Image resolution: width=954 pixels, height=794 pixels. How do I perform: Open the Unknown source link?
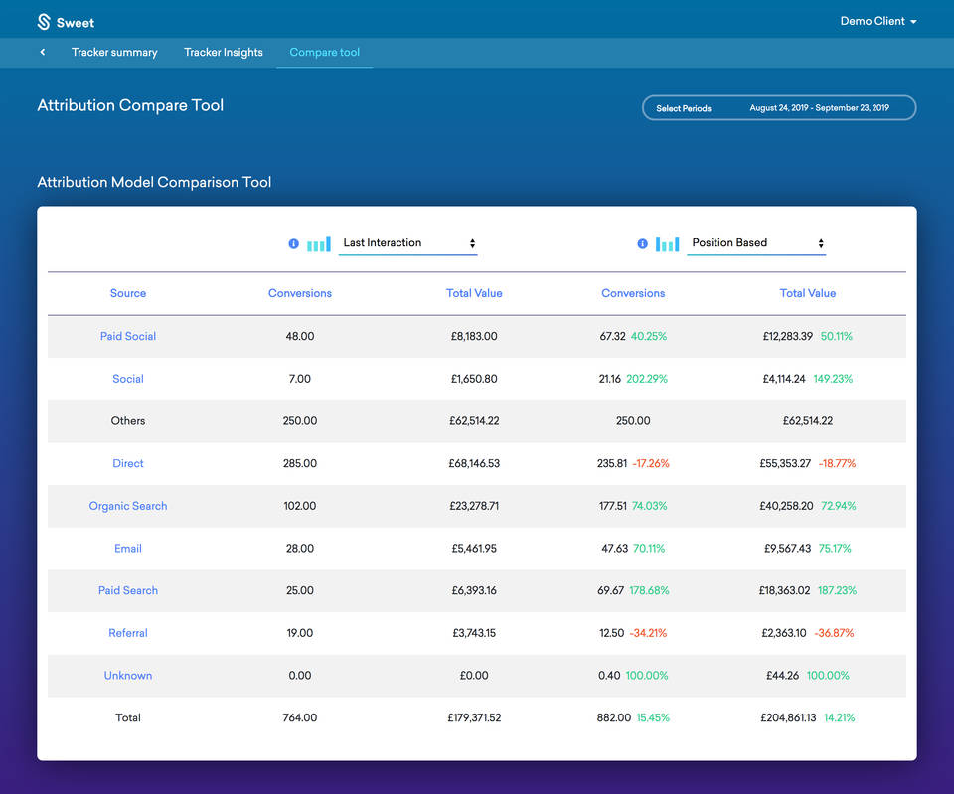click(128, 676)
